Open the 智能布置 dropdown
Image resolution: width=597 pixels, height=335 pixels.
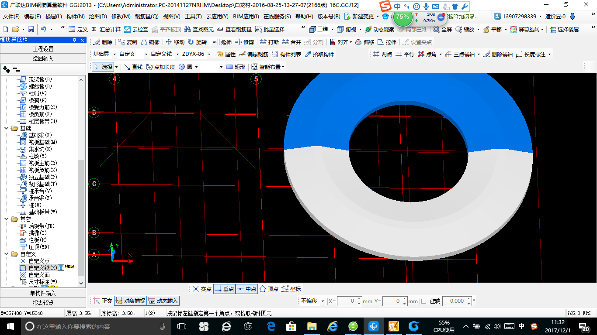(x=268, y=67)
